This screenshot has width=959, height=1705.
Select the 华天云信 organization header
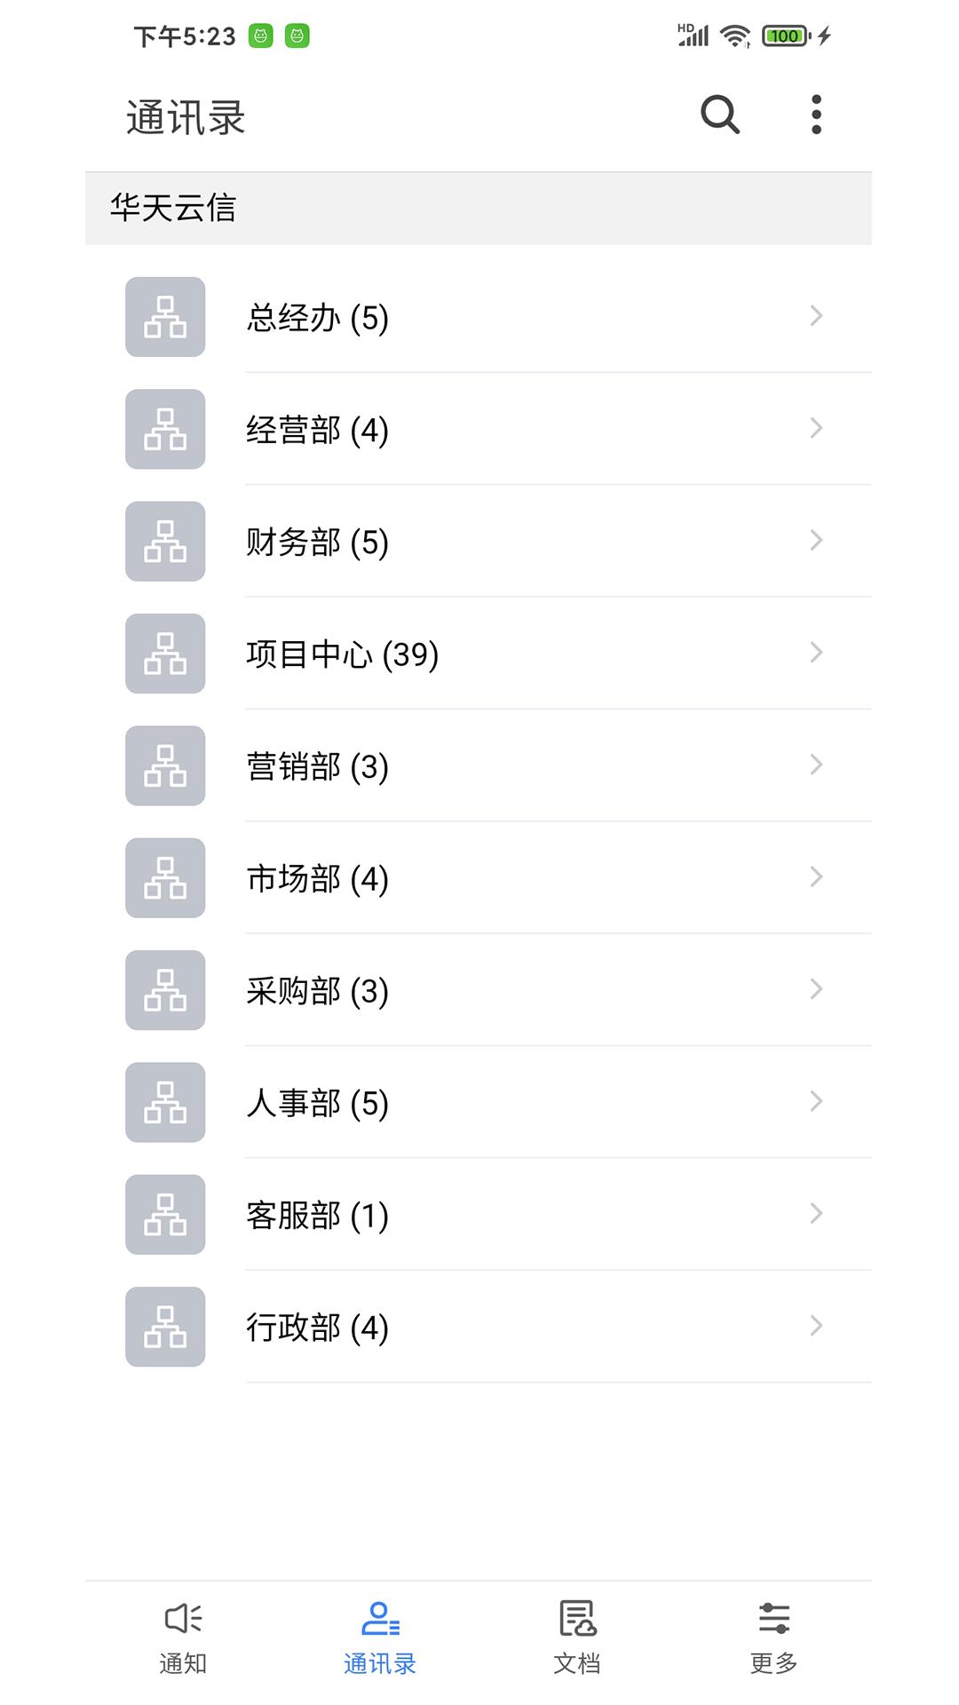pos(173,208)
